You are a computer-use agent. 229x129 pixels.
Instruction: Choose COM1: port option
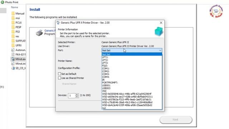pos(132,68)
